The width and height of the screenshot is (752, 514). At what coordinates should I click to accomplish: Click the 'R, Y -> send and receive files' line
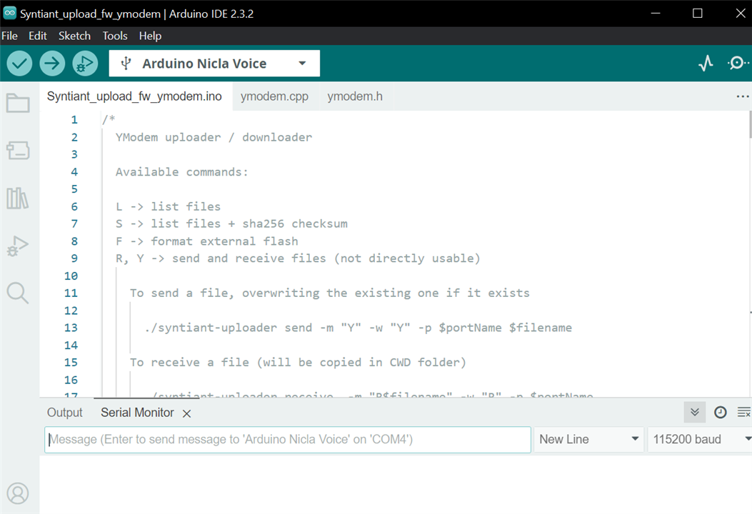[x=298, y=258]
